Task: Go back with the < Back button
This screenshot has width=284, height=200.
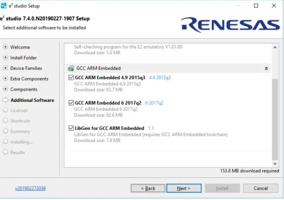Action: tap(148, 189)
